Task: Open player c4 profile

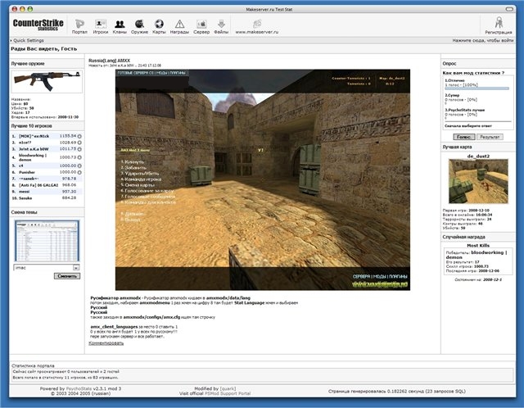Action: click(21, 165)
